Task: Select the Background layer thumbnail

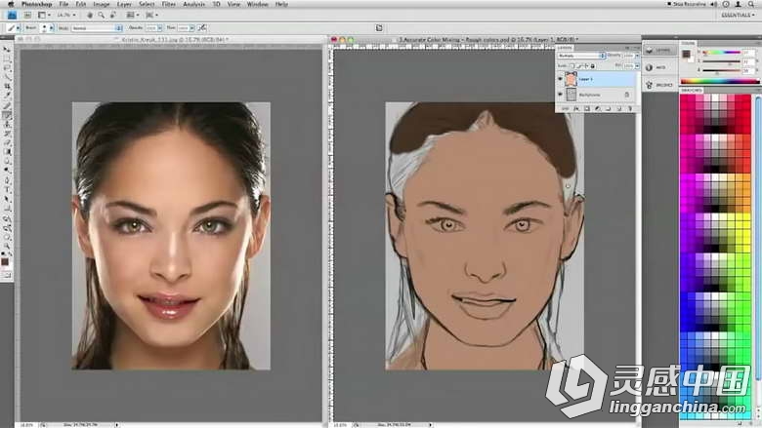Action: pos(571,95)
